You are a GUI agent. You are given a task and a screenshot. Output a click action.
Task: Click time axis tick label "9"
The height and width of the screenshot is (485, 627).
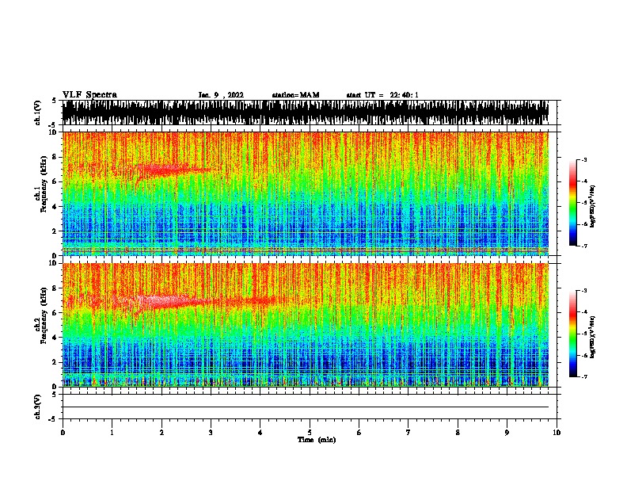[x=507, y=433]
